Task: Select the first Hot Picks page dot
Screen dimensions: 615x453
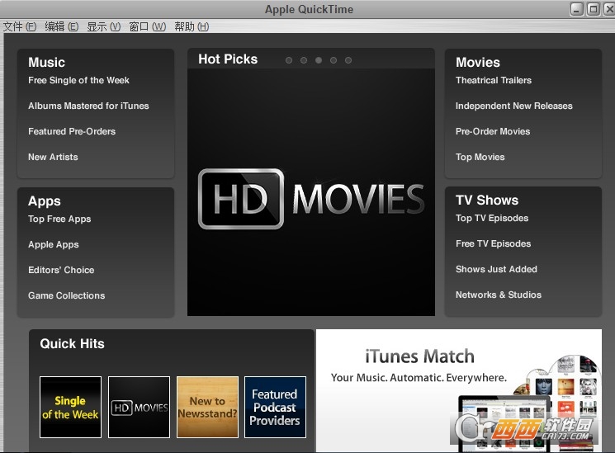Action: [x=289, y=60]
